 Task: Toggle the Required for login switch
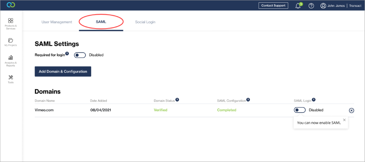click(80, 55)
